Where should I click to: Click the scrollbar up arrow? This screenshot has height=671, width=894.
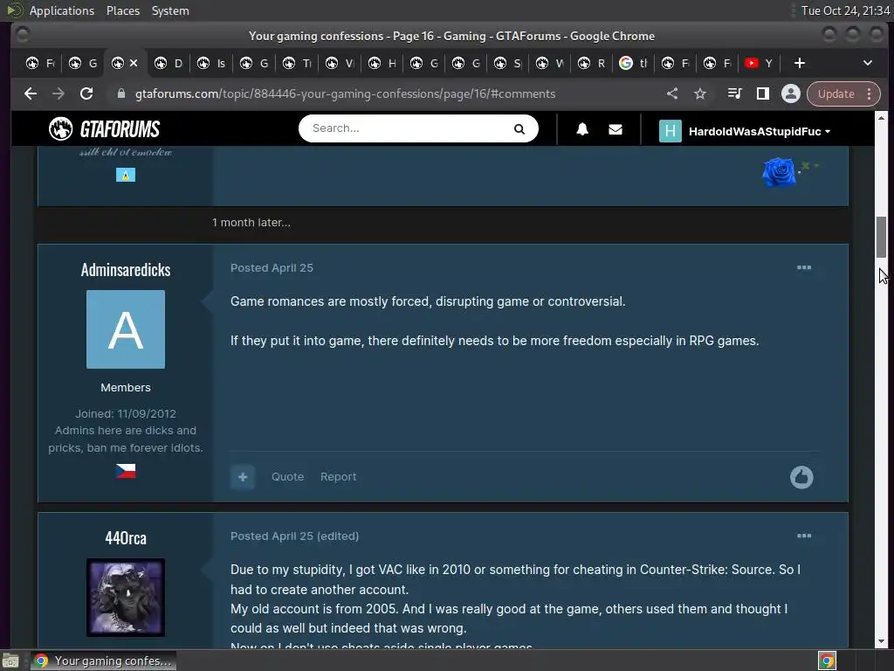point(881,118)
